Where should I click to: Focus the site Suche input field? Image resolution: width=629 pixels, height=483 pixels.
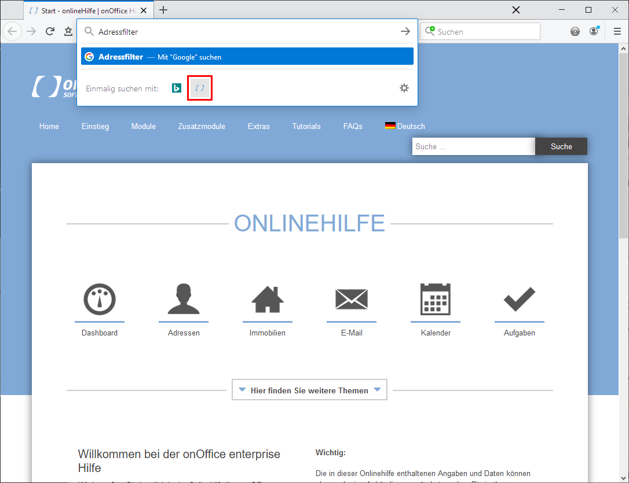tap(474, 146)
